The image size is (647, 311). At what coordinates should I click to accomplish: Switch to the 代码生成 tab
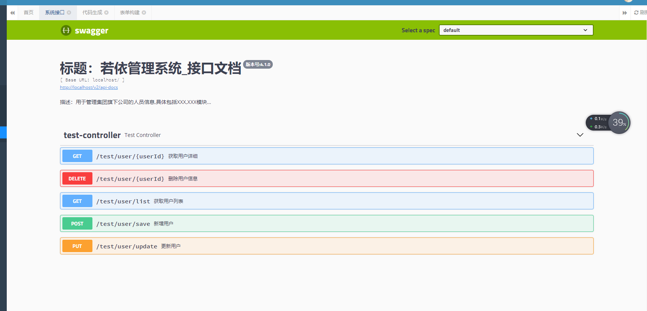[92, 13]
